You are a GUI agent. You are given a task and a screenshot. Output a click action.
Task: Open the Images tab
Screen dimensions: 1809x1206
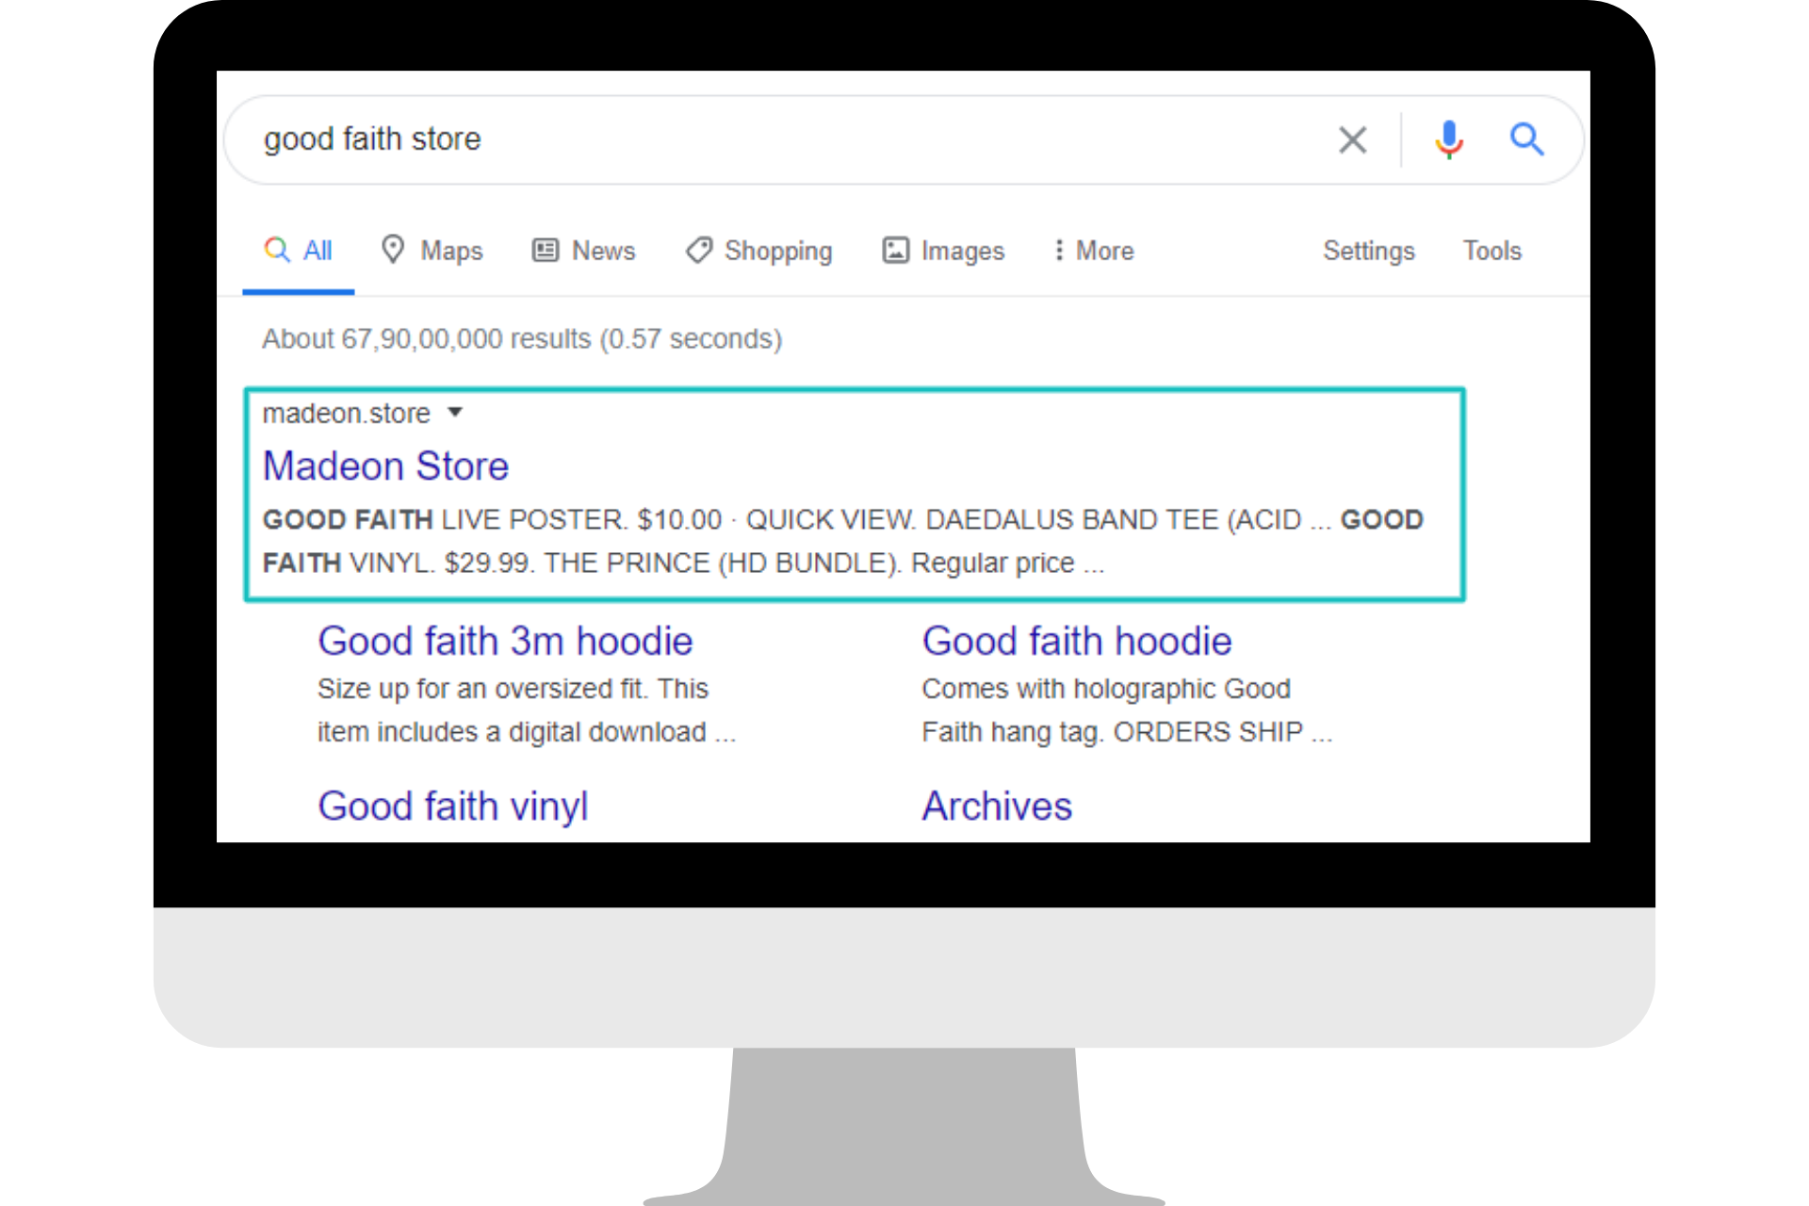pos(943,251)
